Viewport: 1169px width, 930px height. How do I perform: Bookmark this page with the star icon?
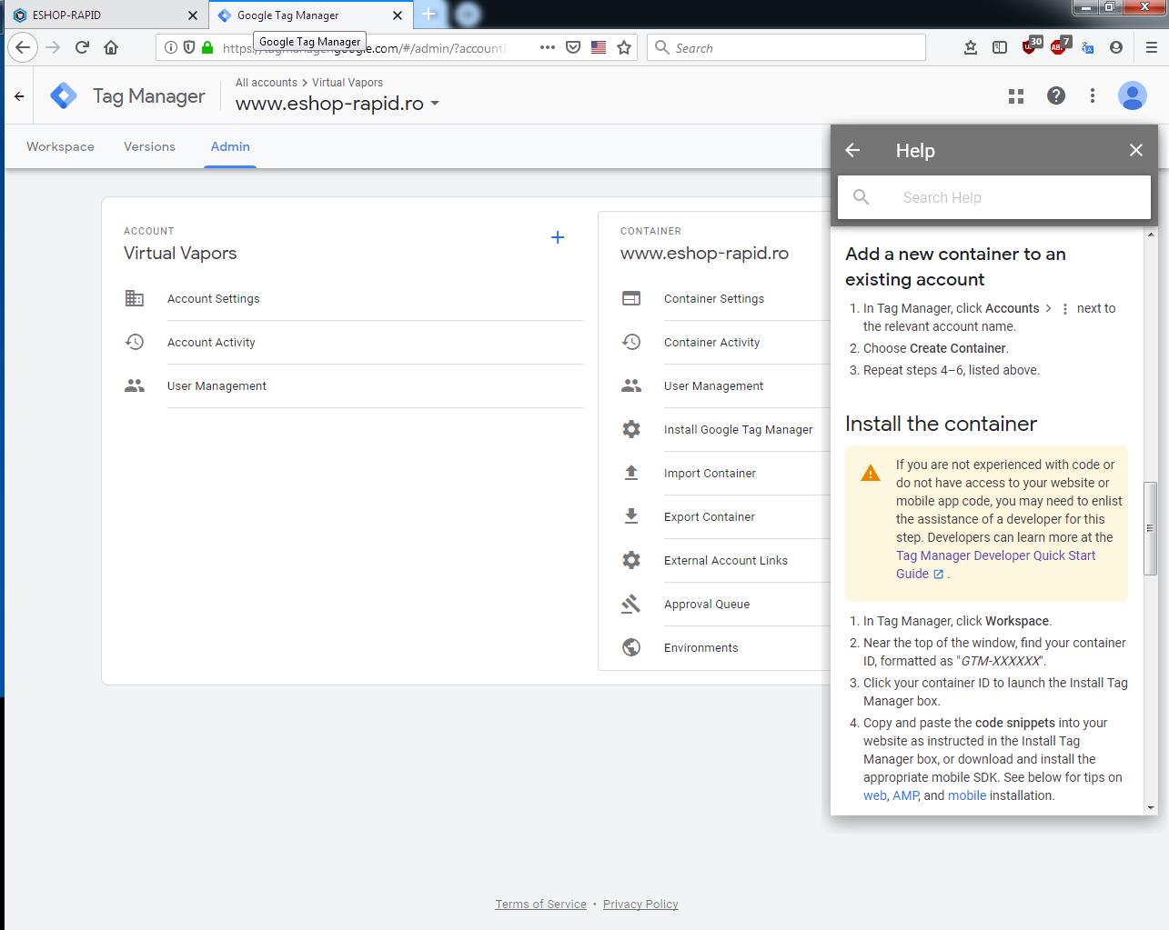[624, 47]
